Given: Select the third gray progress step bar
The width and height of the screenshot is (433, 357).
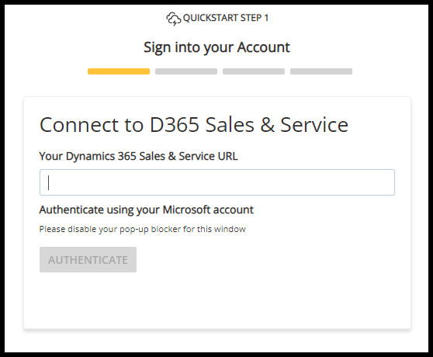Looking at the screenshot, I should point(254,71).
